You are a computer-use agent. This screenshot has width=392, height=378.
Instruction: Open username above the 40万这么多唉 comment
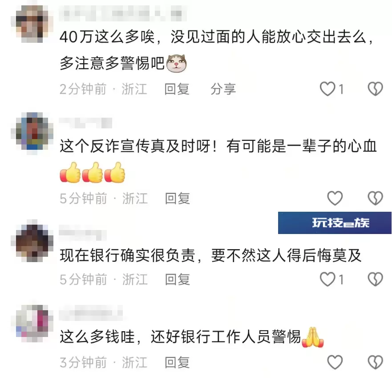pyautogui.click(x=122, y=13)
